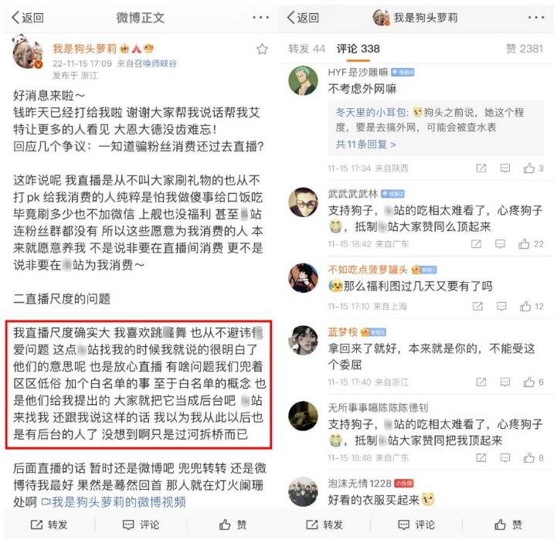Open the three-dot menu beside 我是狗头萝莉 title
The height and width of the screenshot is (540, 557).
535,18
